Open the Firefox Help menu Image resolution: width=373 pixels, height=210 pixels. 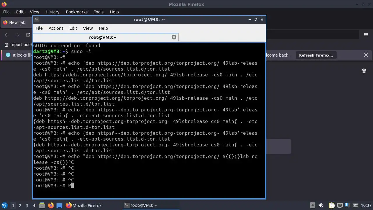click(114, 12)
